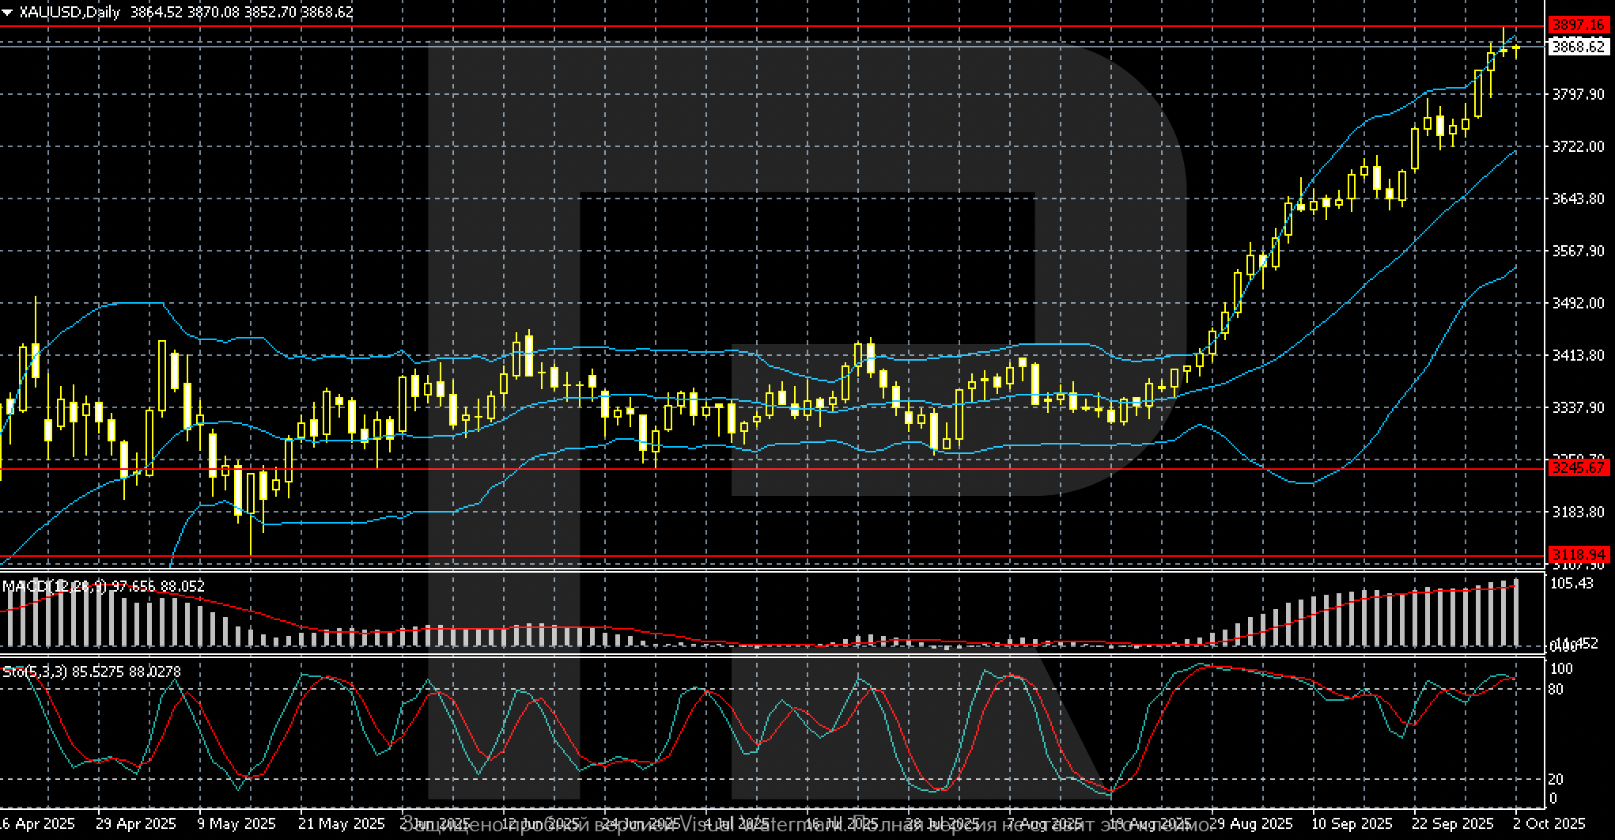Select the red 3245.67 level label
Viewport: 1615px width, 840px height.
tap(1579, 468)
